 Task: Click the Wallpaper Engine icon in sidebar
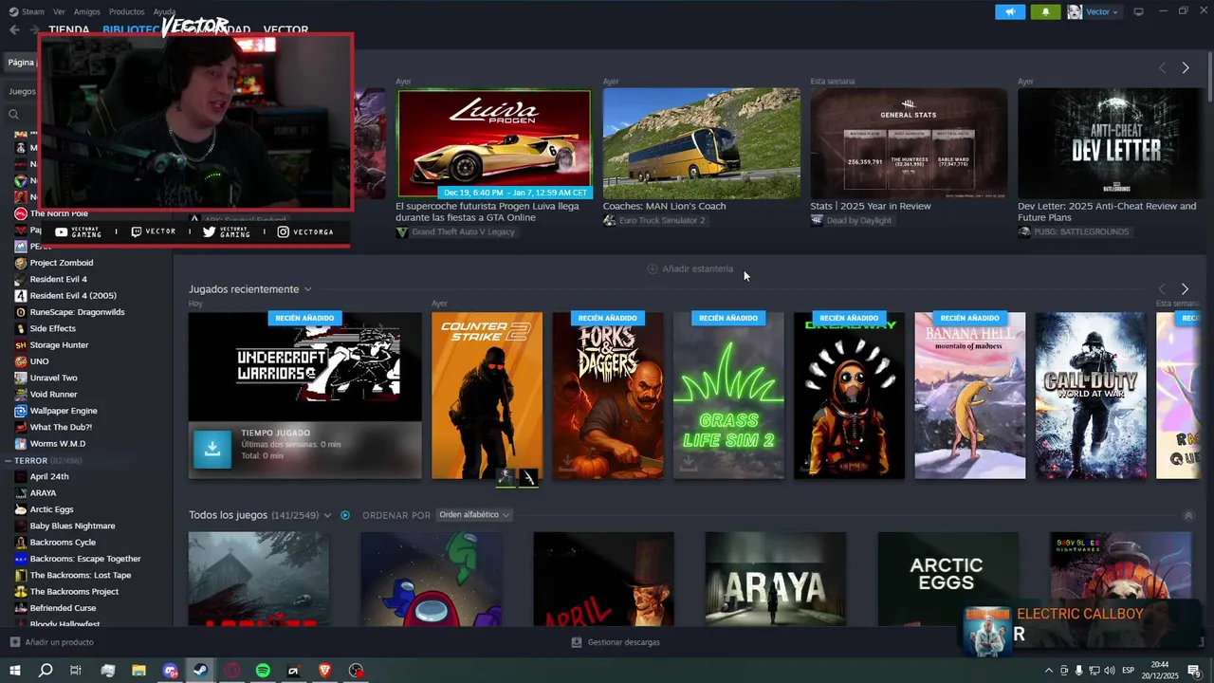click(21, 411)
